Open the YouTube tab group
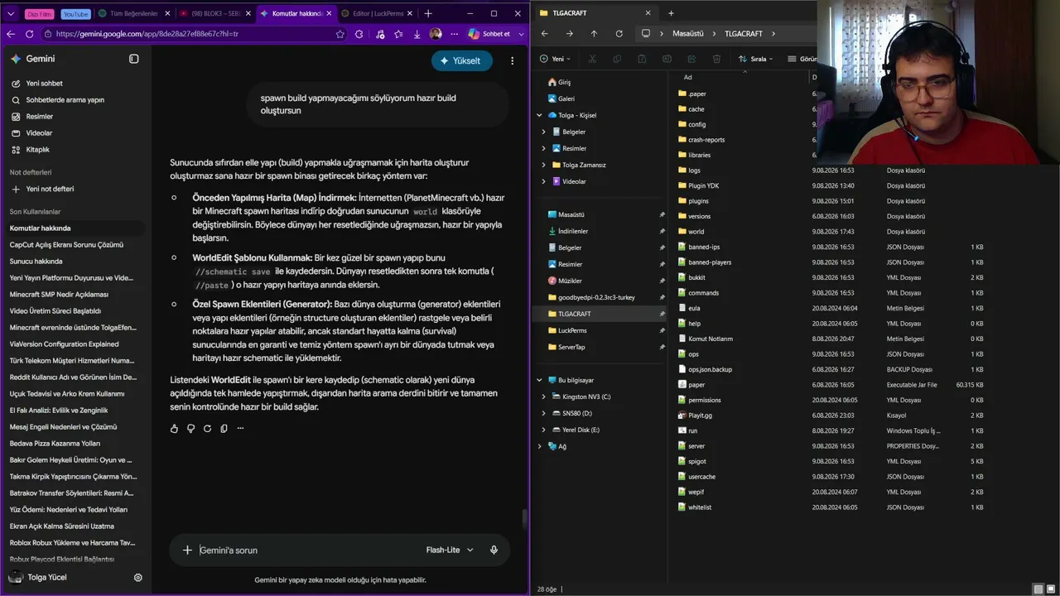This screenshot has height=596, width=1060. 75,14
